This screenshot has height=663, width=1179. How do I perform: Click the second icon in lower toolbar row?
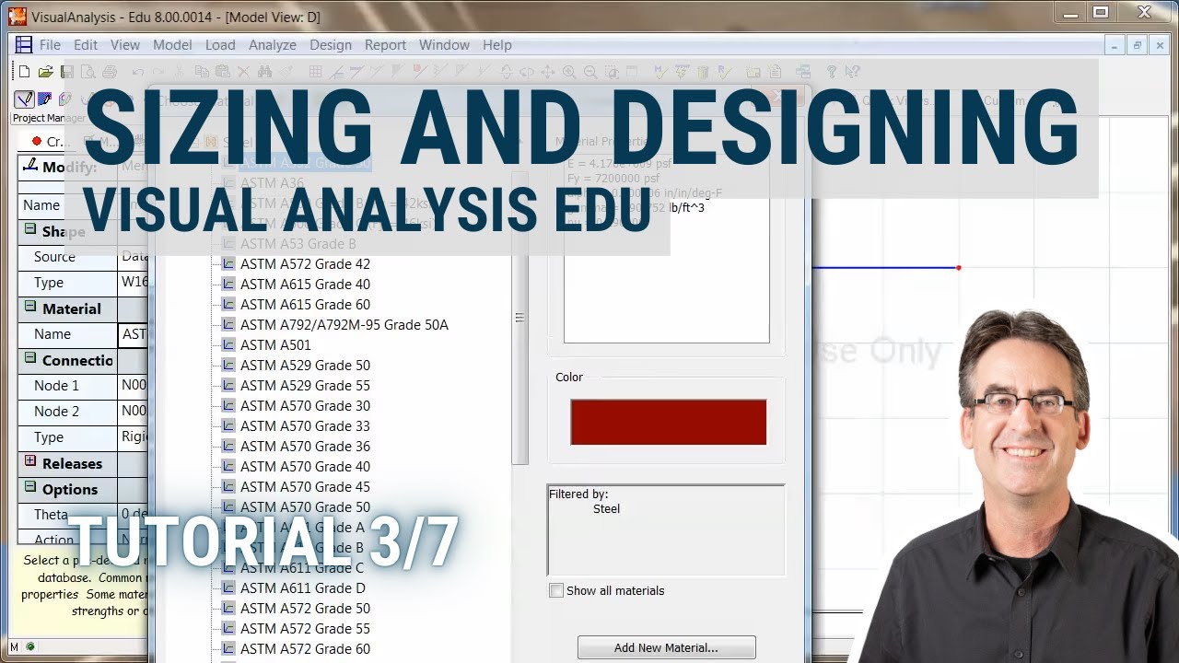[44, 99]
